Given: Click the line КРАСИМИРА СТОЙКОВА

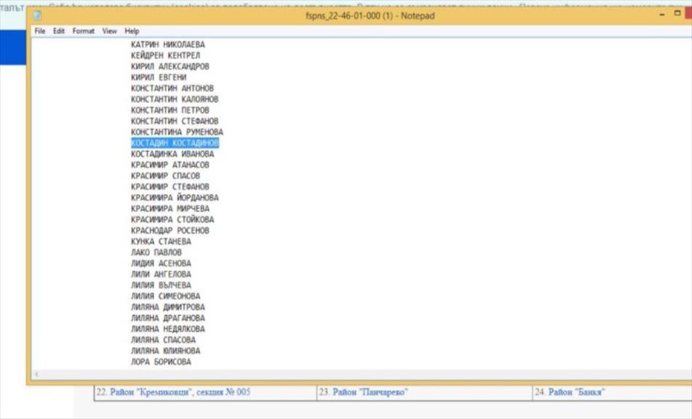Looking at the screenshot, I should (172, 219).
